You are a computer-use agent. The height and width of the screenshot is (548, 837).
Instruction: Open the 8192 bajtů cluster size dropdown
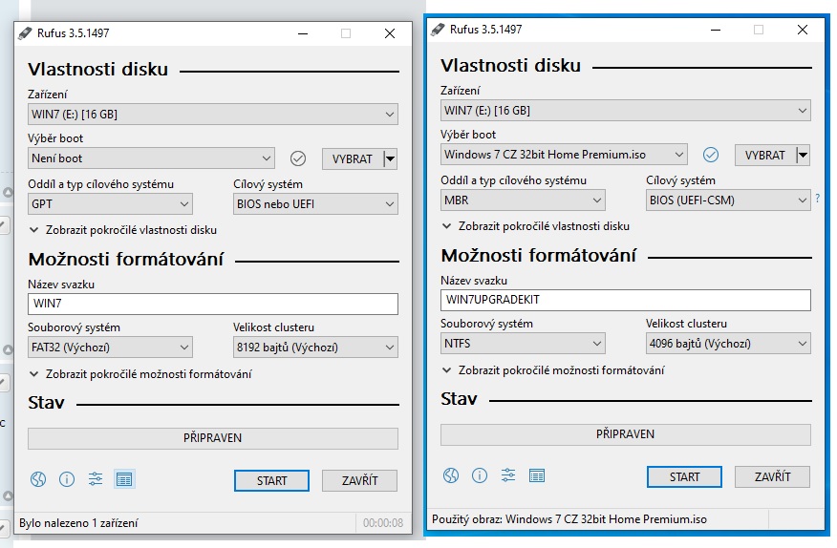pos(315,348)
